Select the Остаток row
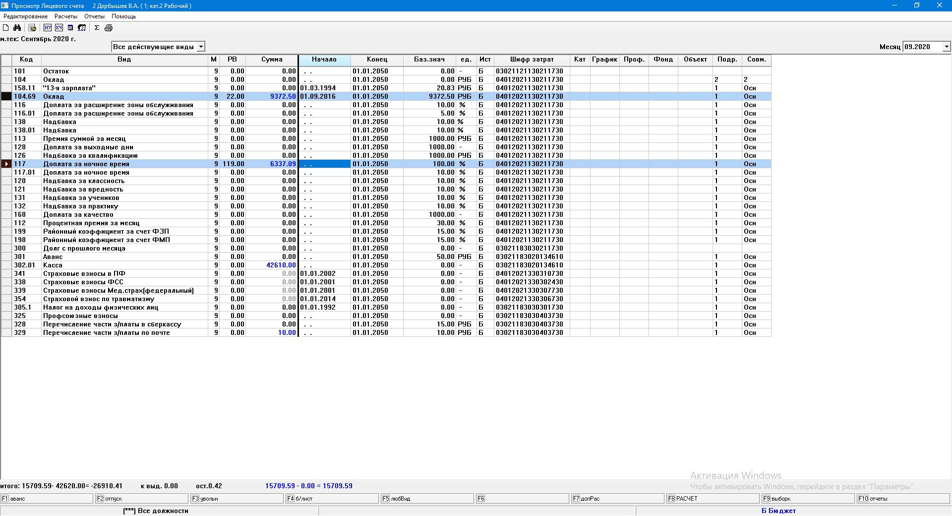The width and height of the screenshot is (952, 516). click(386, 71)
